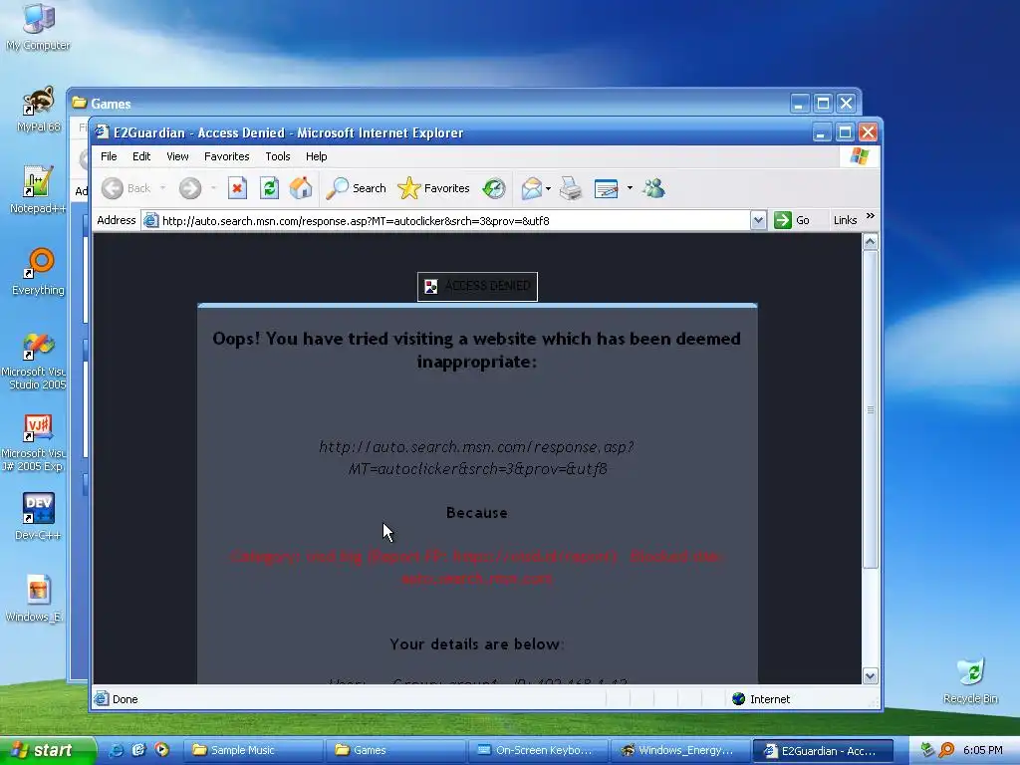
Task: Click the Games window title bar
Action: pos(429,104)
